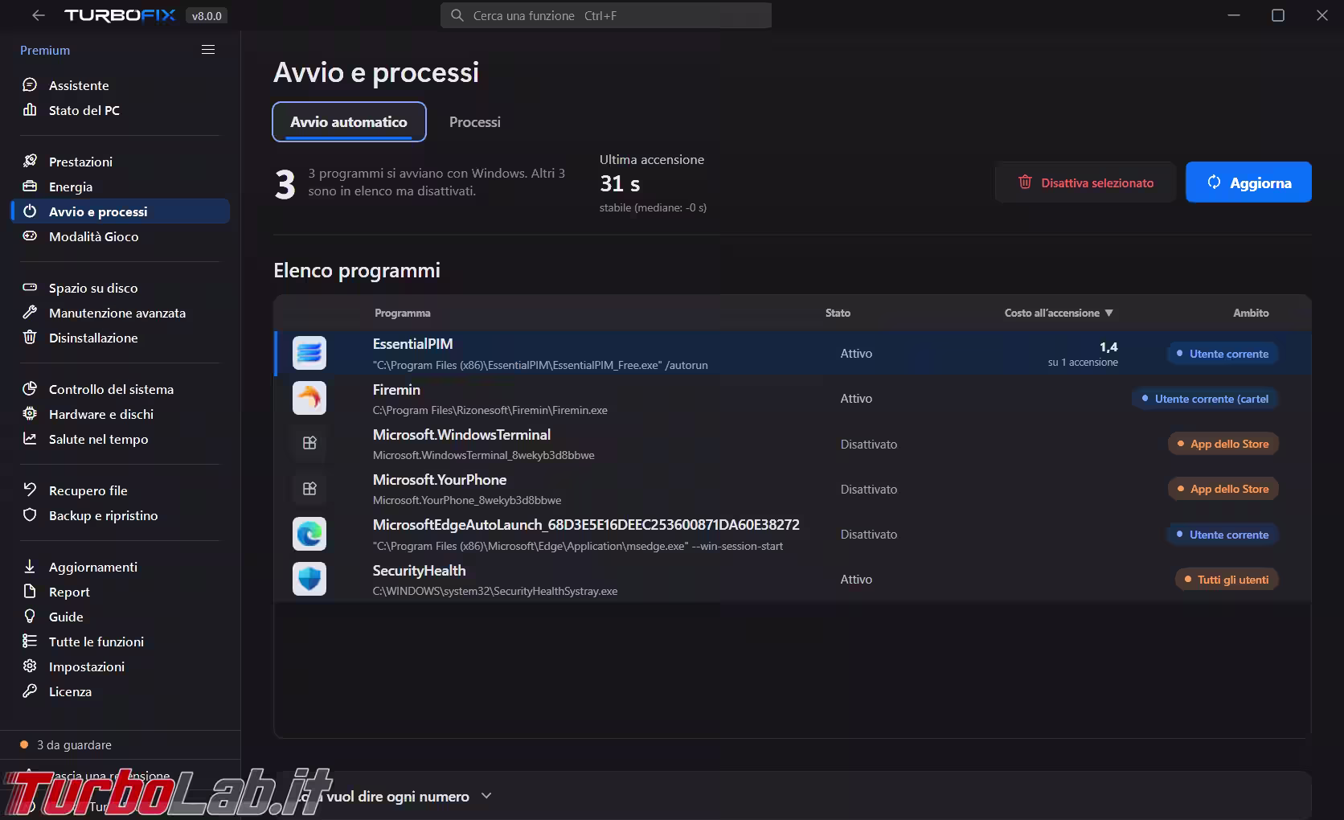The image size is (1344, 820).
Task: Click the Aggiornamenti download icon
Action: pos(30,567)
